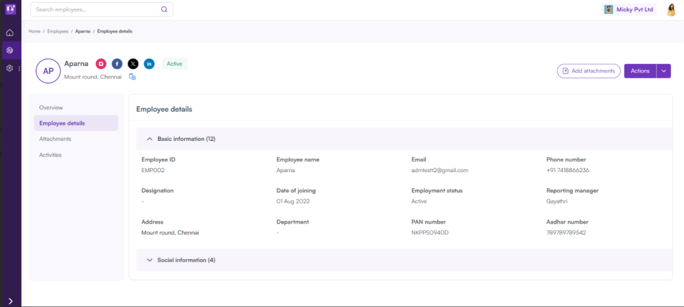The height and width of the screenshot is (307, 684).
Task: Click the search magnifier icon
Action: tap(164, 9)
